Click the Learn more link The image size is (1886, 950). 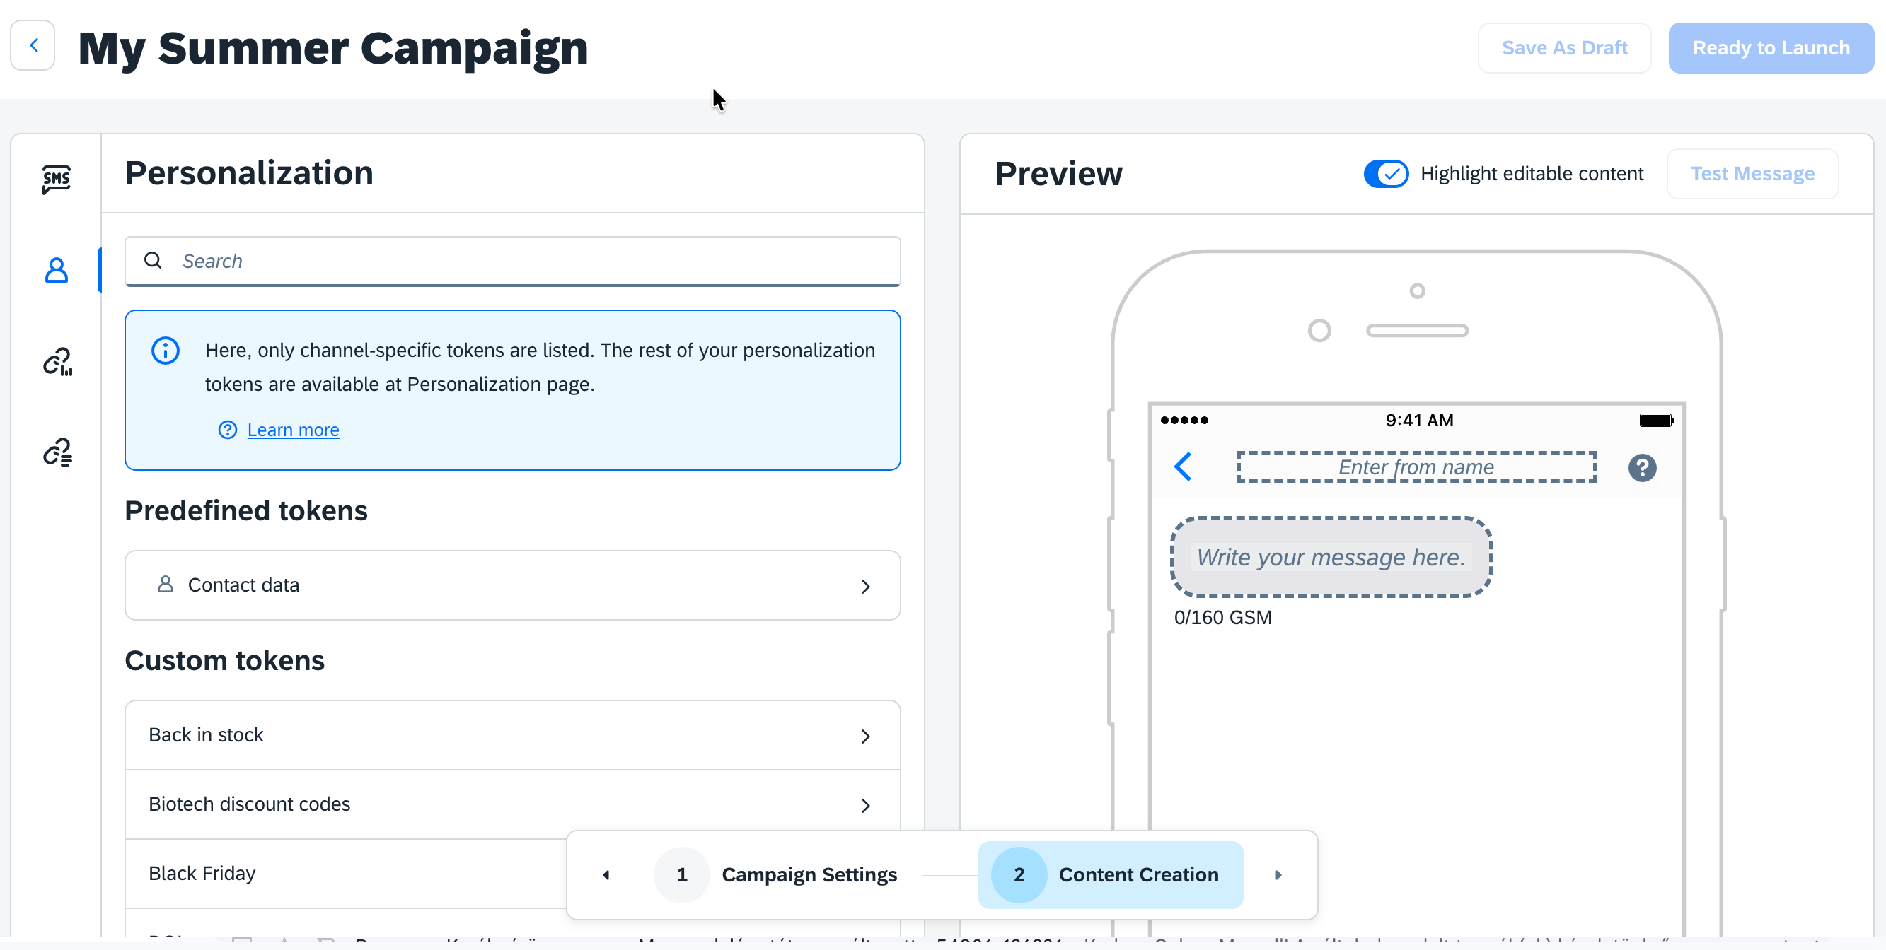(293, 430)
